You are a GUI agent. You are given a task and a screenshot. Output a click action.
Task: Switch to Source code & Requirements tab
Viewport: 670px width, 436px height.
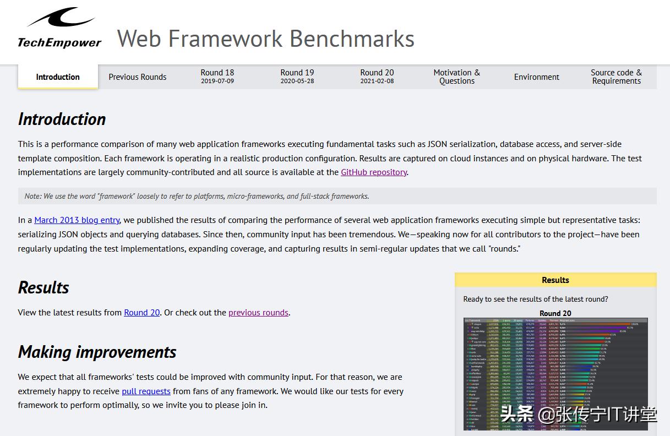616,77
